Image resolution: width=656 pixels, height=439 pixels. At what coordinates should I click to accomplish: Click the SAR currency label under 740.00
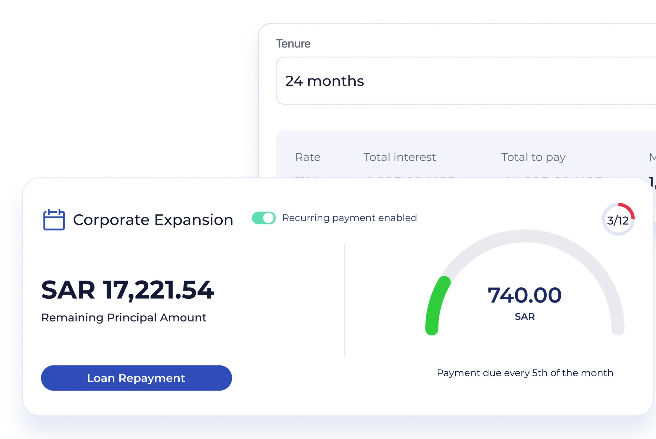[525, 317]
